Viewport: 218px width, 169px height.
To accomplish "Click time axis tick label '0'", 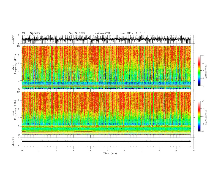I will click(22, 150).
